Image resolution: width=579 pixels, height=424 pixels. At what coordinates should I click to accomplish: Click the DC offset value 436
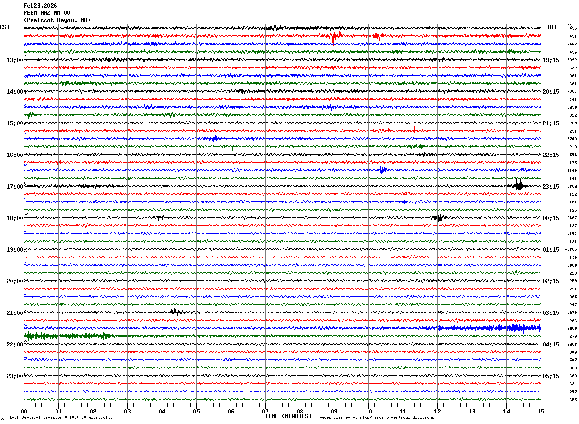click(573, 52)
